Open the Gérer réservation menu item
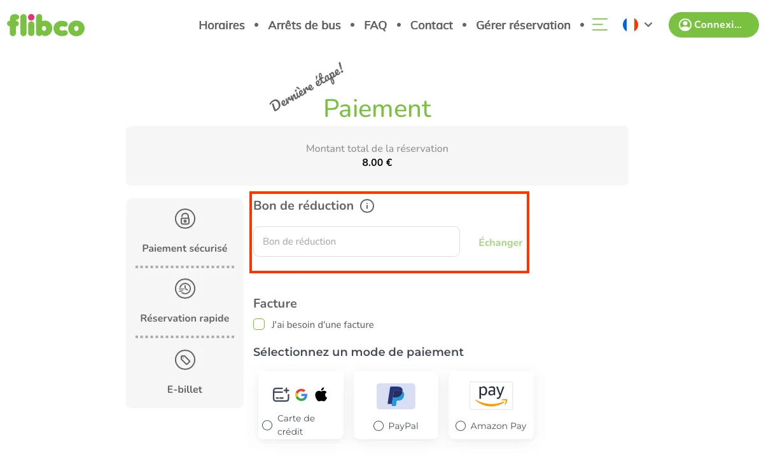This screenshot has width=773, height=457. click(523, 25)
